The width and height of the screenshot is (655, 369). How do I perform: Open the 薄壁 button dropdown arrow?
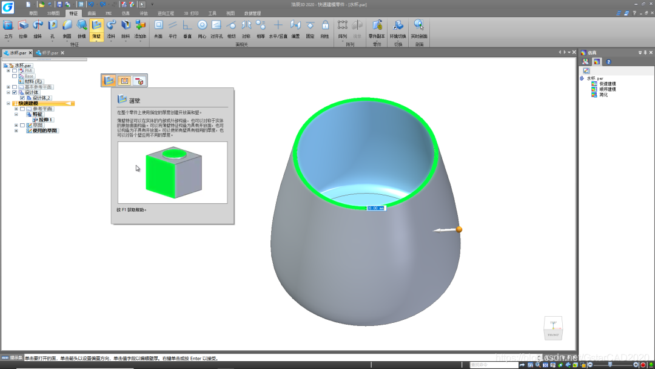pyautogui.click(x=96, y=41)
